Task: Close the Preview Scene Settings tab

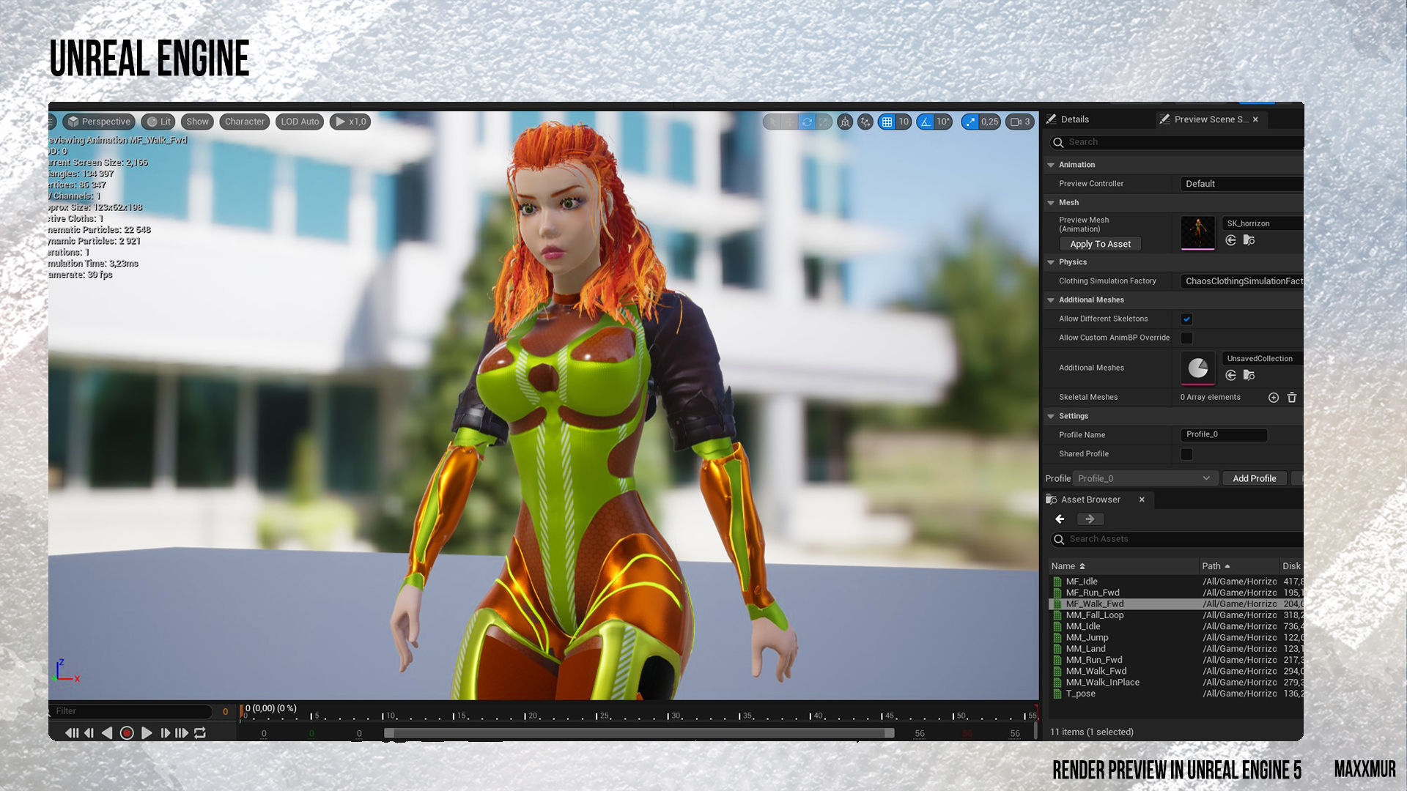Action: [1255, 119]
